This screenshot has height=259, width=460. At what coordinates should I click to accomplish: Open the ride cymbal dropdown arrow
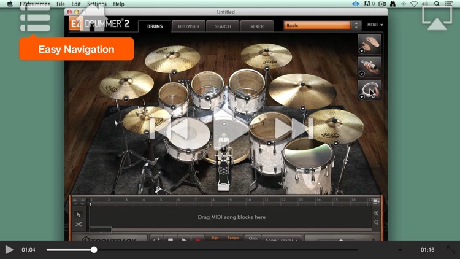pyautogui.click(x=303, y=109)
